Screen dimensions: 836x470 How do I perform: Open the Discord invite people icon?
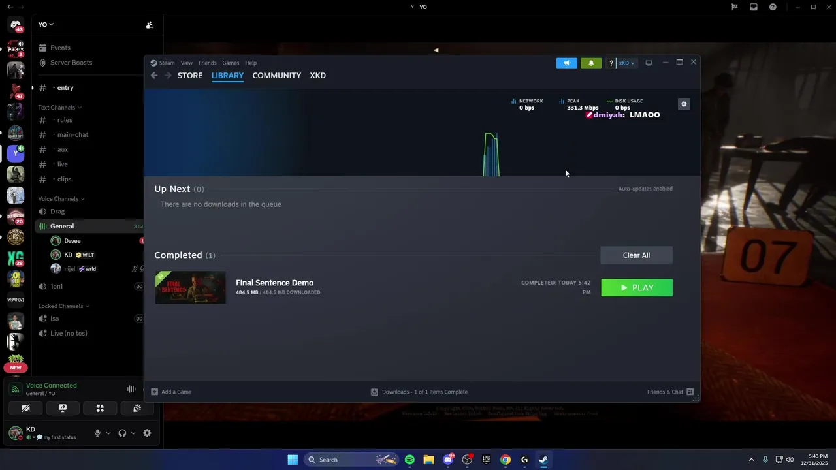click(x=150, y=25)
